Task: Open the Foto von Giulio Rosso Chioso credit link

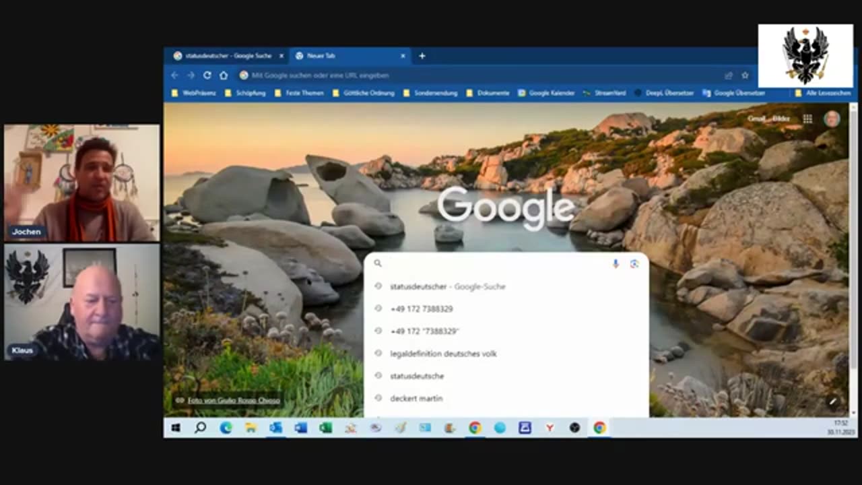Action: (x=234, y=400)
